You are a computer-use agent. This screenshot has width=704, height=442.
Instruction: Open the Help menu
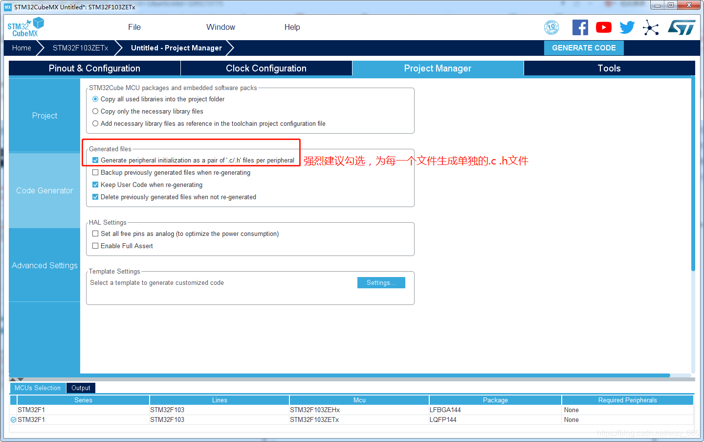[x=292, y=27]
